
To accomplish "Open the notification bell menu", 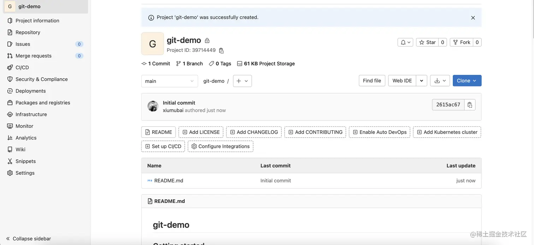I will 405,42.
